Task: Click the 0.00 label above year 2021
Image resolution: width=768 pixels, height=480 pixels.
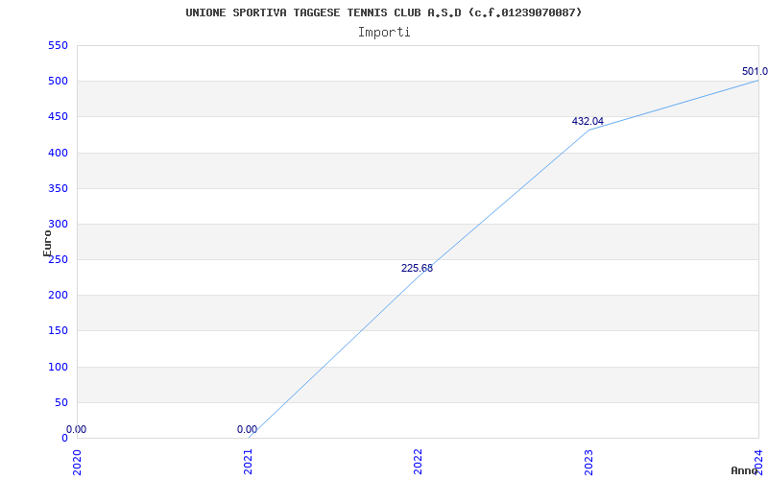Action: click(247, 429)
